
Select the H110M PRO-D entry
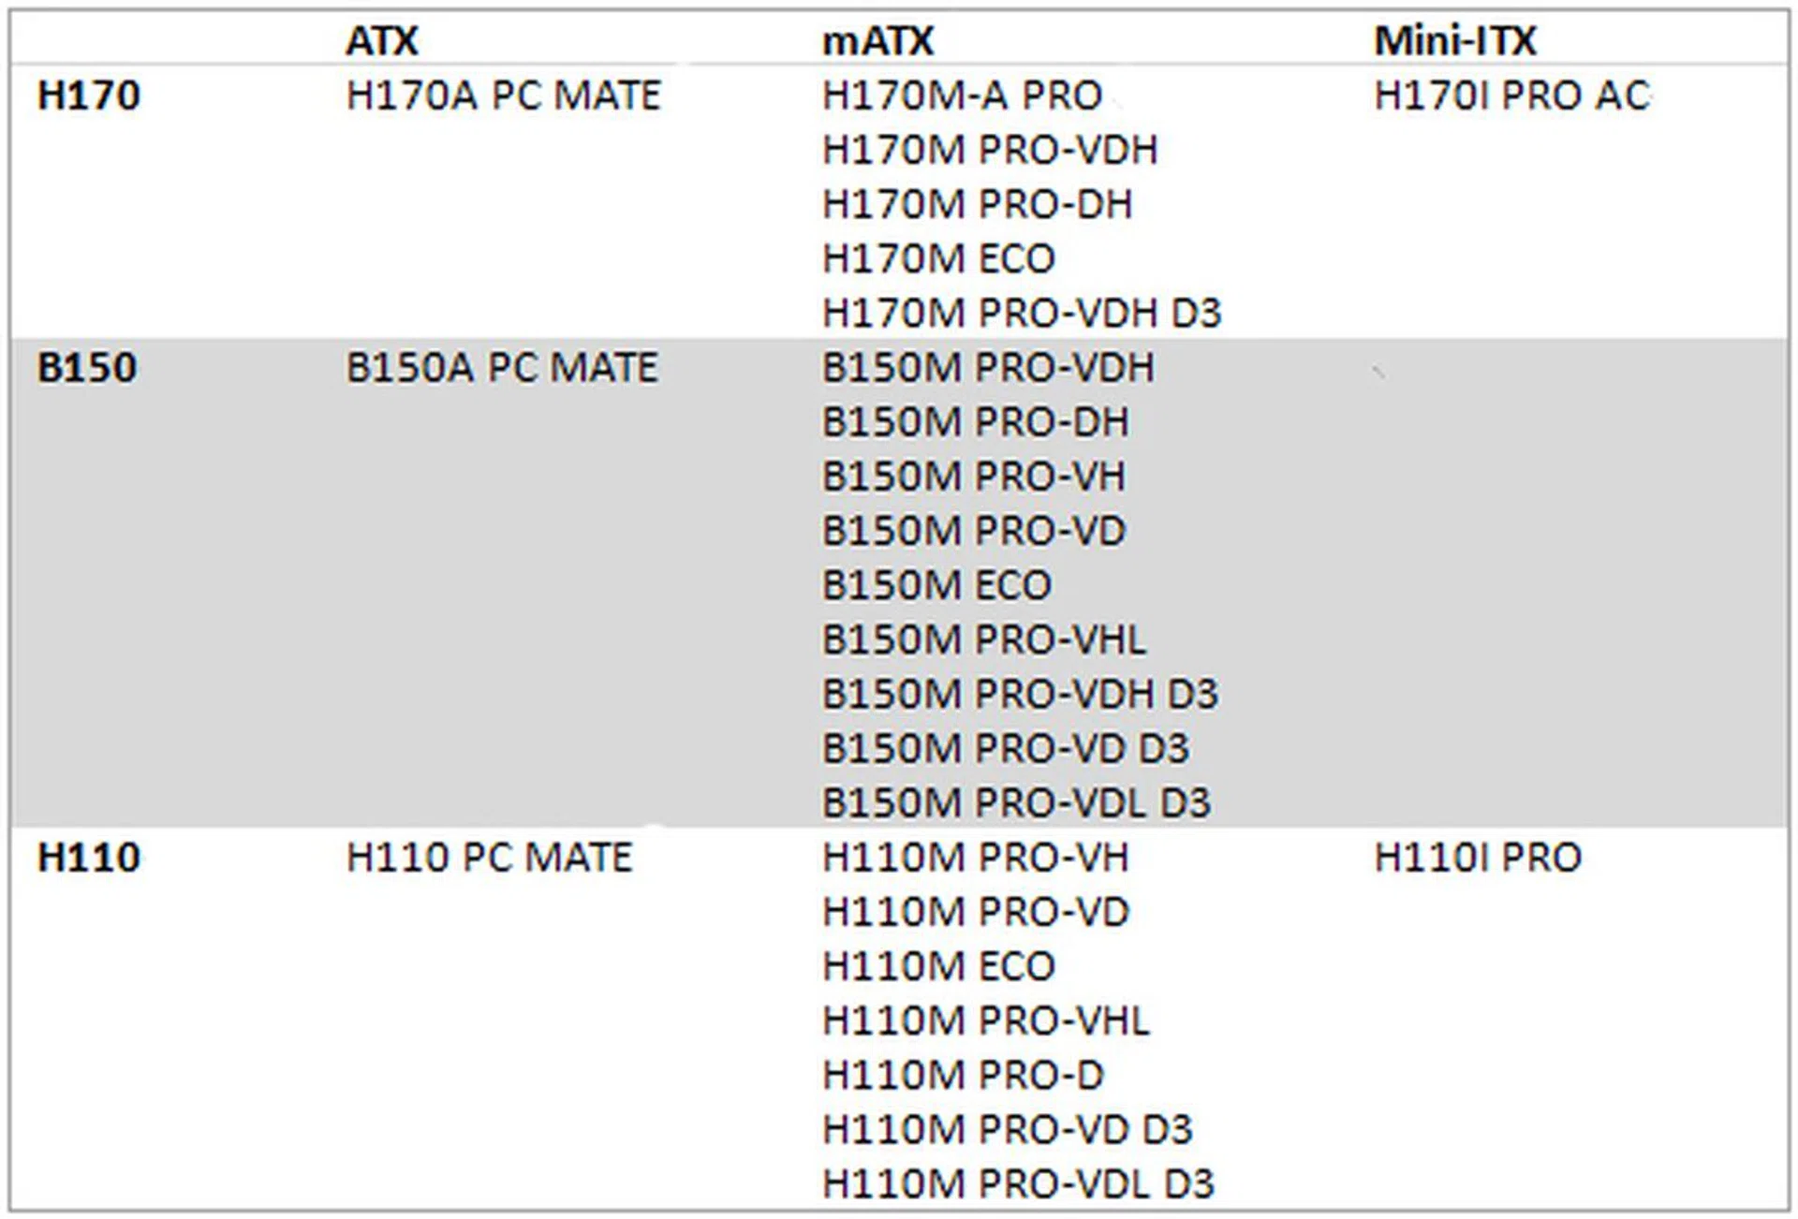tap(963, 1076)
